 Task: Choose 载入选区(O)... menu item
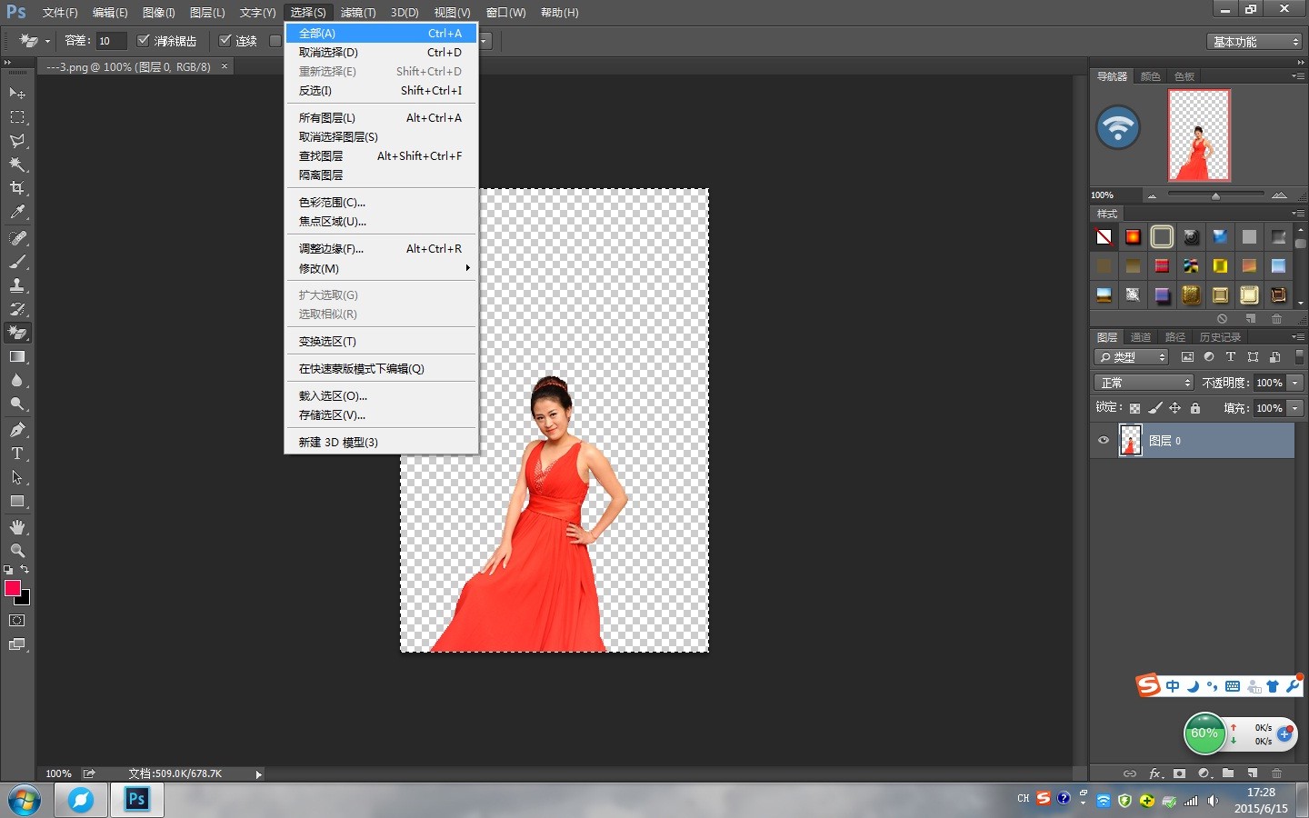382,395
